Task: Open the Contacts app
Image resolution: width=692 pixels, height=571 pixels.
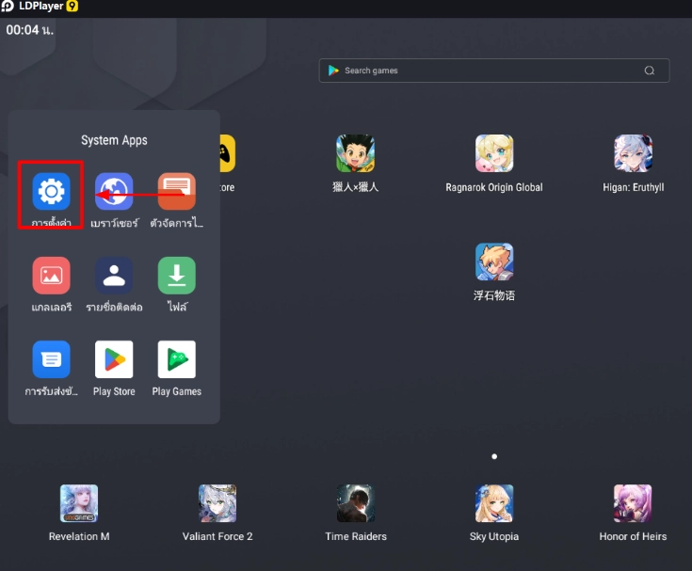Action: (114, 276)
